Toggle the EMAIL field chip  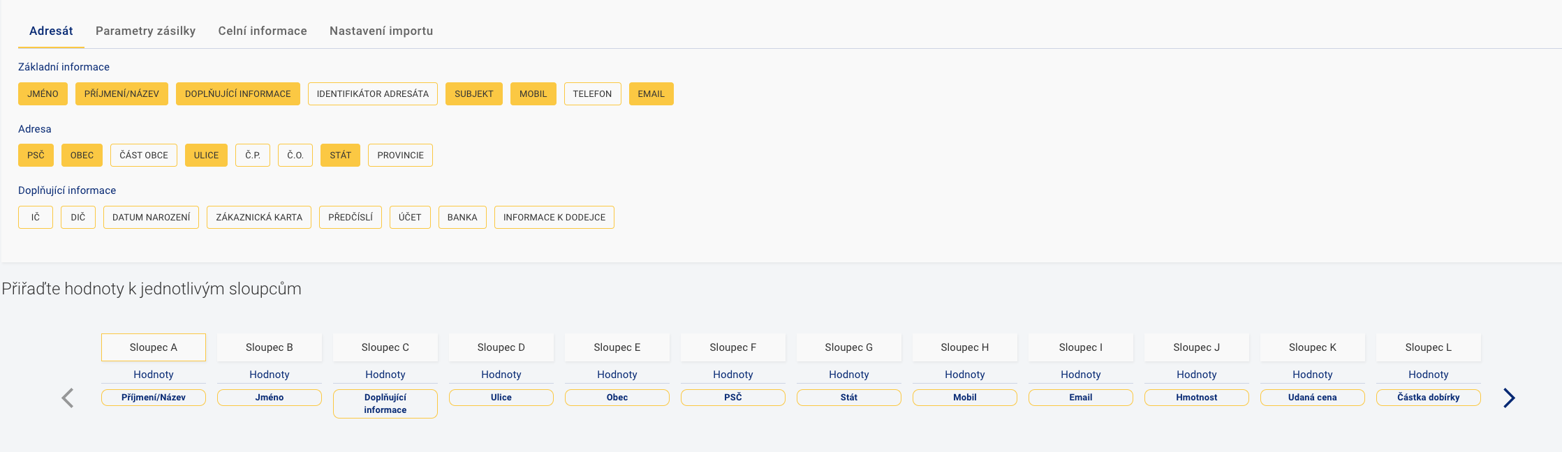(x=651, y=93)
